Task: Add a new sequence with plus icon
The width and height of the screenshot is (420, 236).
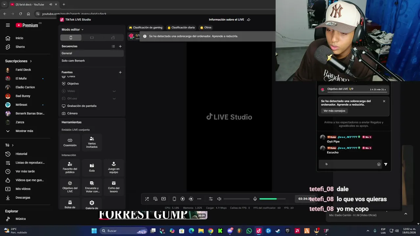Action: [x=120, y=46]
